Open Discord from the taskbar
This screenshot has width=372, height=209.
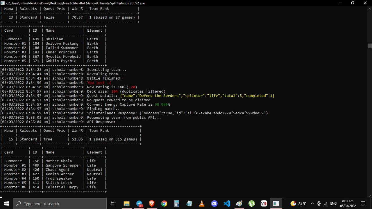click(x=214, y=203)
